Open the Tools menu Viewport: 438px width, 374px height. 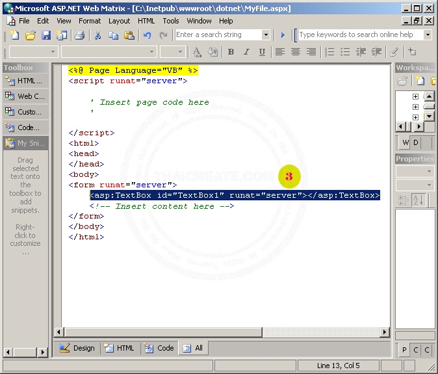point(171,21)
